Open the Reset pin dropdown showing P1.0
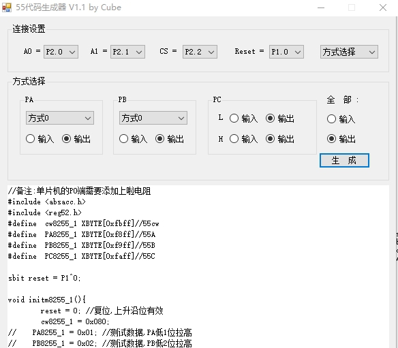Image resolution: width=398 pixels, height=348 pixels. click(286, 52)
